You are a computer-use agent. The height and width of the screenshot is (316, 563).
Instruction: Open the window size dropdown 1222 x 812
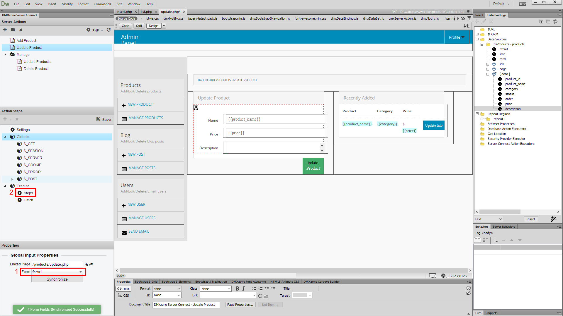(x=458, y=276)
